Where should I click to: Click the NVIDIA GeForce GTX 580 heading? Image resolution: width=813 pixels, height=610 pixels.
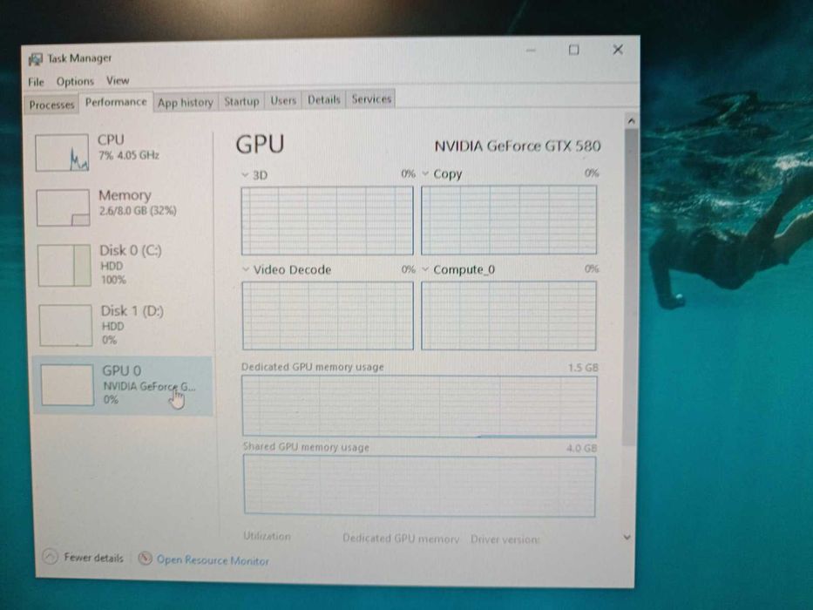click(x=518, y=146)
